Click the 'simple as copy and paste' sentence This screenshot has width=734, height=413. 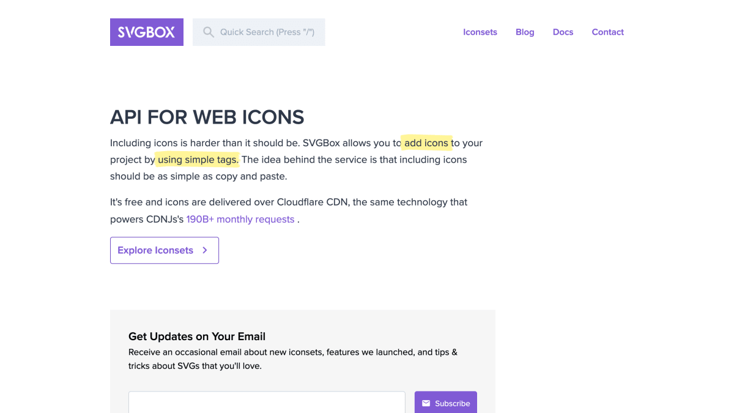(198, 176)
